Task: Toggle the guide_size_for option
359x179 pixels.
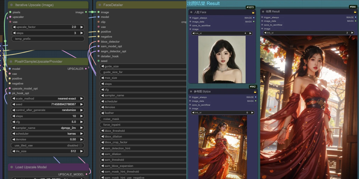Action: (x=143, y=72)
